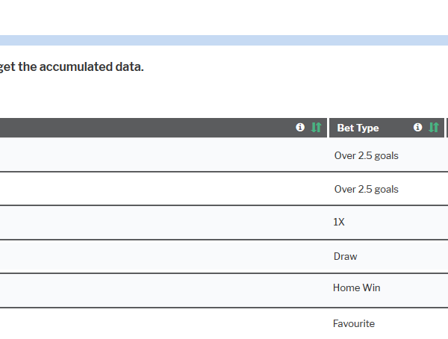Image resolution: width=448 pixels, height=339 pixels.
Task: Click the Bet Type column header label
Action: coord(358,128)
